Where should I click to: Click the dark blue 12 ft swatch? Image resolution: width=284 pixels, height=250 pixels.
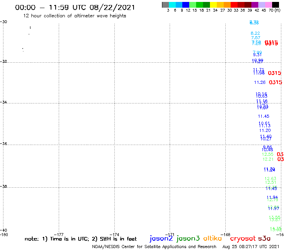[x=186, y=5]
